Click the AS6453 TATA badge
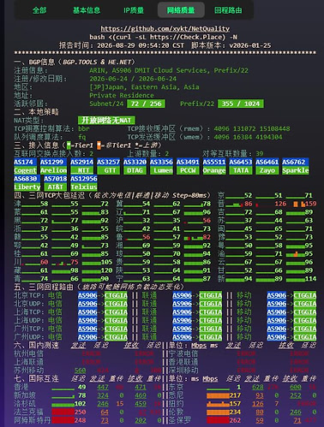Viewport: 324px width, 427px height. (x=241, y=166)
